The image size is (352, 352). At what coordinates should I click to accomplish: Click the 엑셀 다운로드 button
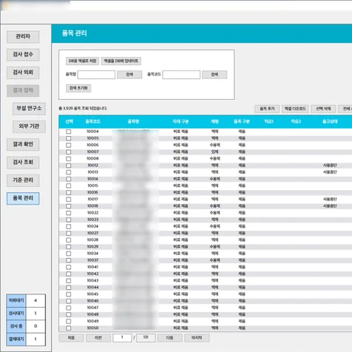(x=295, y=109)
